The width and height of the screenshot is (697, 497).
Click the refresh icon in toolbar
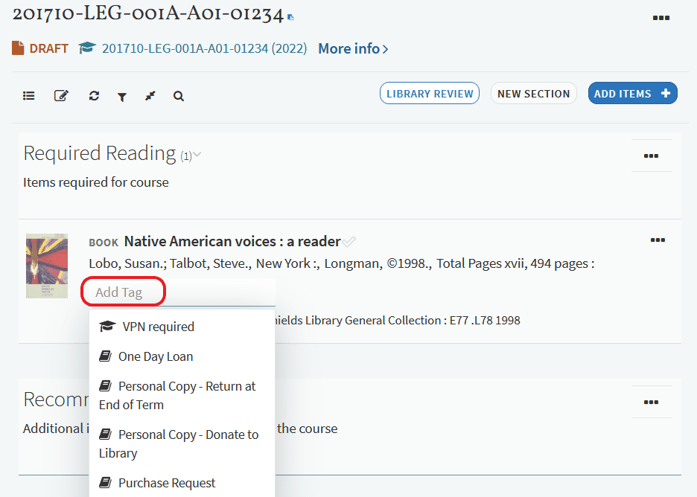pyautogui.click(x=94, y=96)
